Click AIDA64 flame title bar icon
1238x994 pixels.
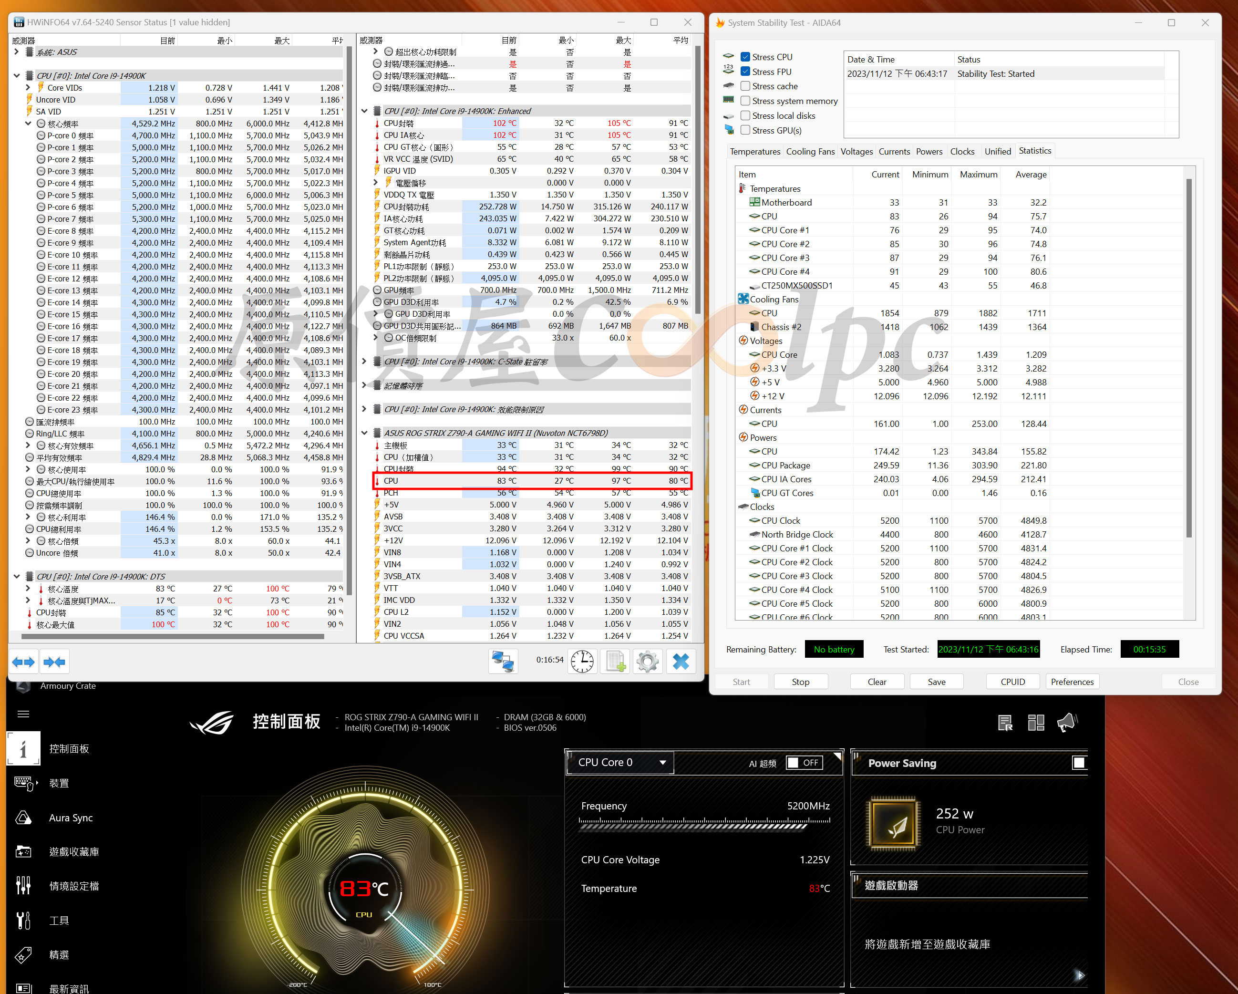tap(720, 22)
